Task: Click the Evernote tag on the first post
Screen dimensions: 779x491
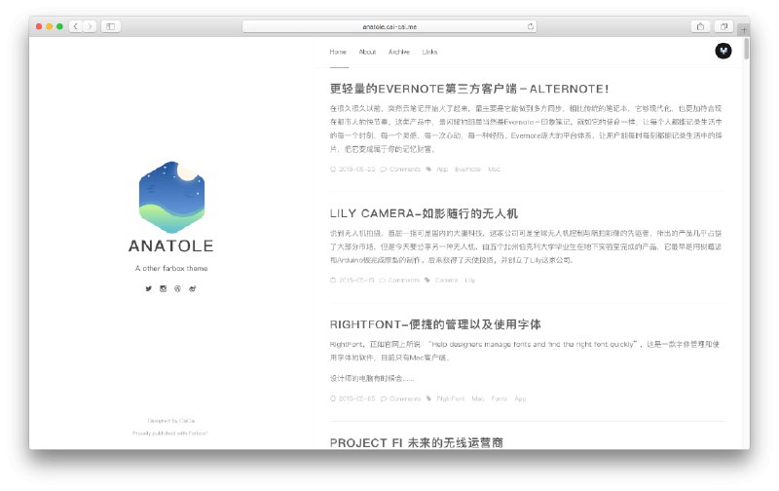Action: [x=467, y=170]
